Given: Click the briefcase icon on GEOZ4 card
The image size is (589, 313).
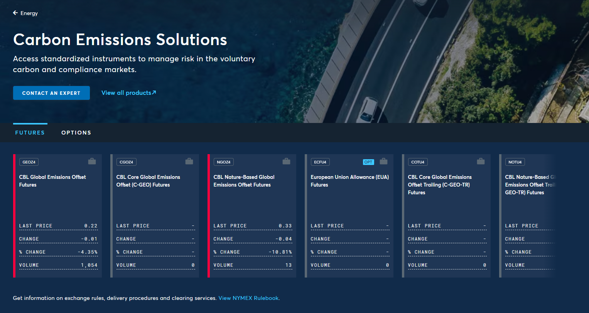Looking at the screenshot, I should pyautogui.click(x=92, y=161).
